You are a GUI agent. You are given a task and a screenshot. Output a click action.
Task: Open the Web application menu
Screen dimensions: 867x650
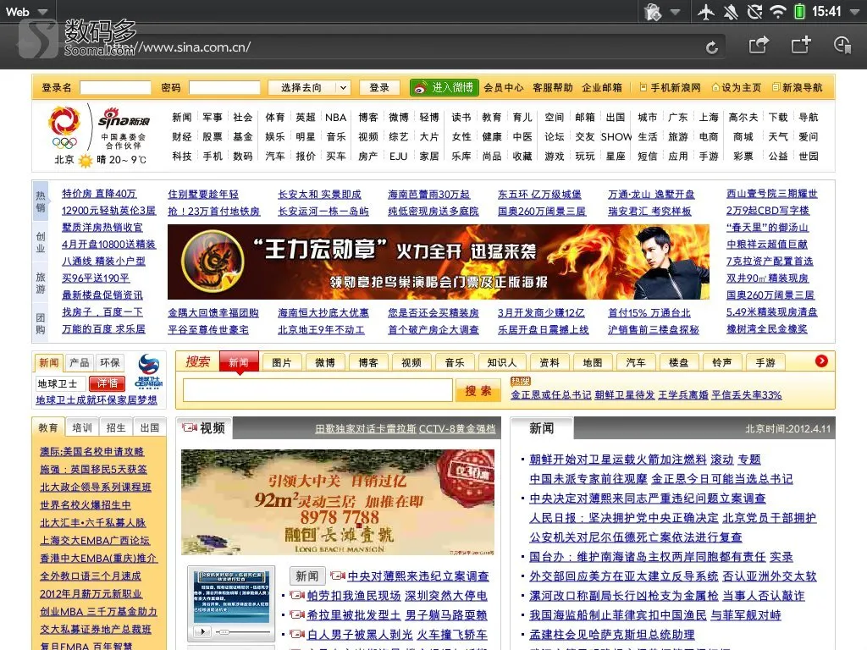click(25, 12)
